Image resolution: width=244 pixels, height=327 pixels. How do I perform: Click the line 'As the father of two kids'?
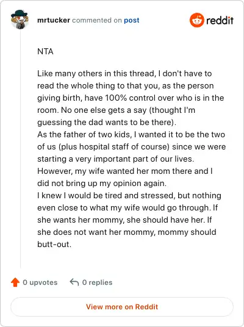(131, 134)
